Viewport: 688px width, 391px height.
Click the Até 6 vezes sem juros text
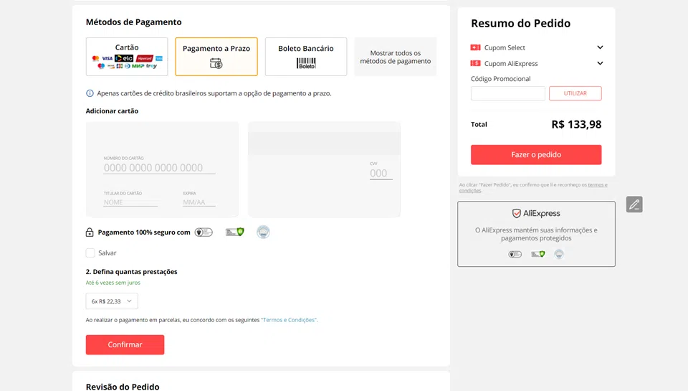coord(113,283)
